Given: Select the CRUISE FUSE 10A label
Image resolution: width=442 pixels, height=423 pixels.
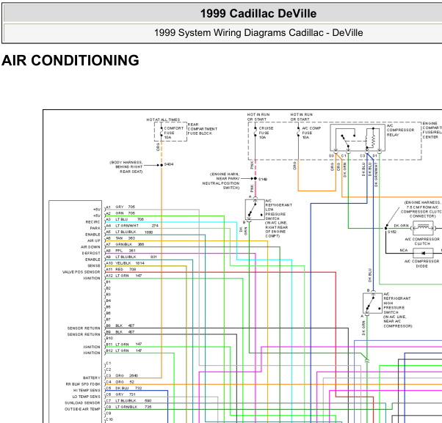Looking at the screenshot, I should [266, 133].
